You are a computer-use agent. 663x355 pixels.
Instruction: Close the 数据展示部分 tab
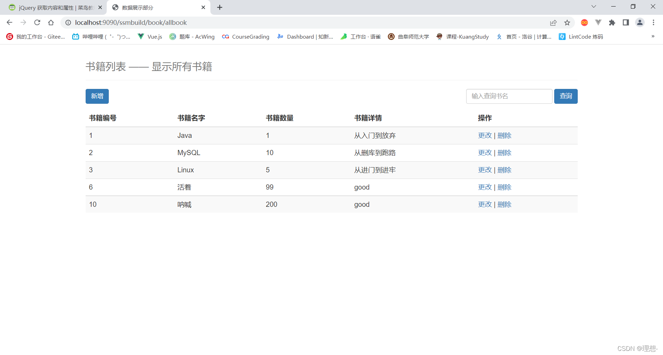click(x=203, y=7)
